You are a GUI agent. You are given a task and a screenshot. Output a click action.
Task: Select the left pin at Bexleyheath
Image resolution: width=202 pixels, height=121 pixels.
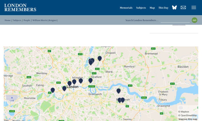119,100
